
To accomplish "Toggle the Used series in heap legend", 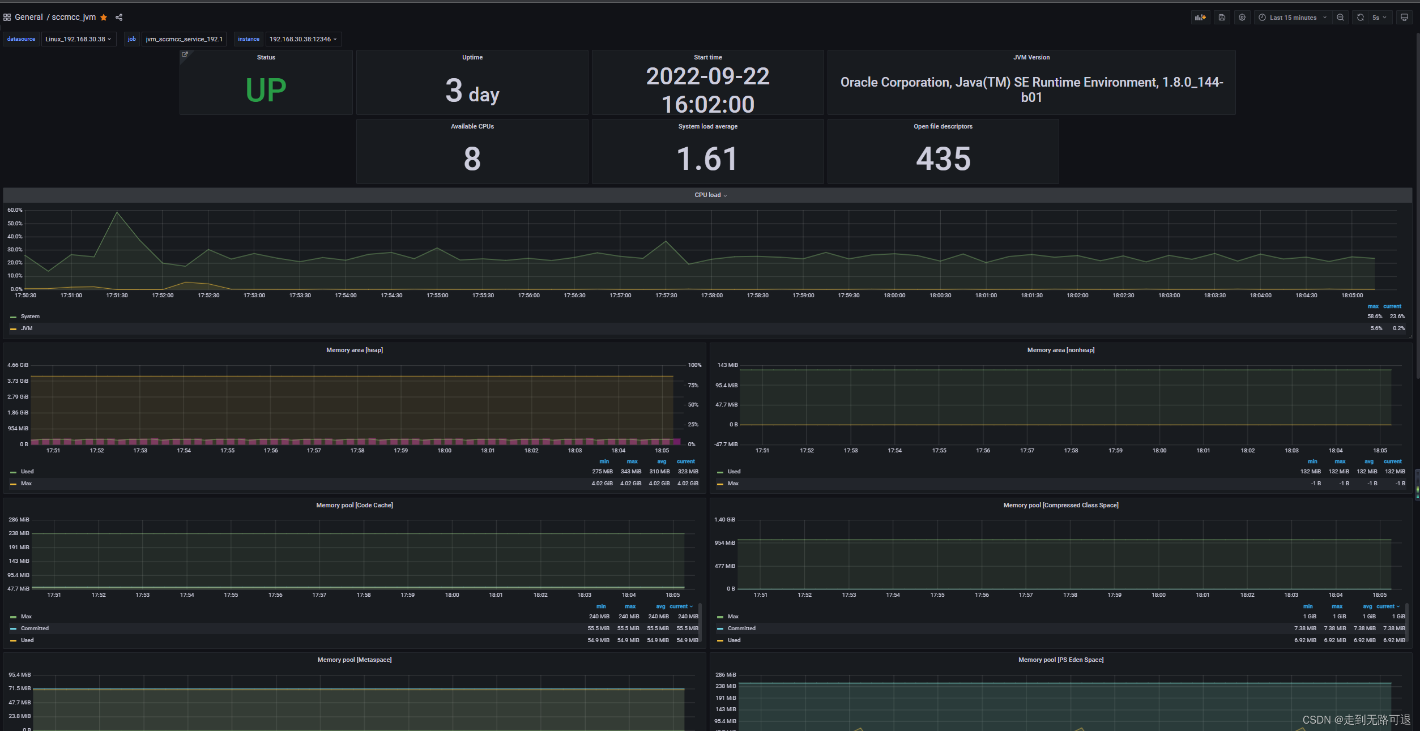I will pyautogui.click(x=27, y=472).
